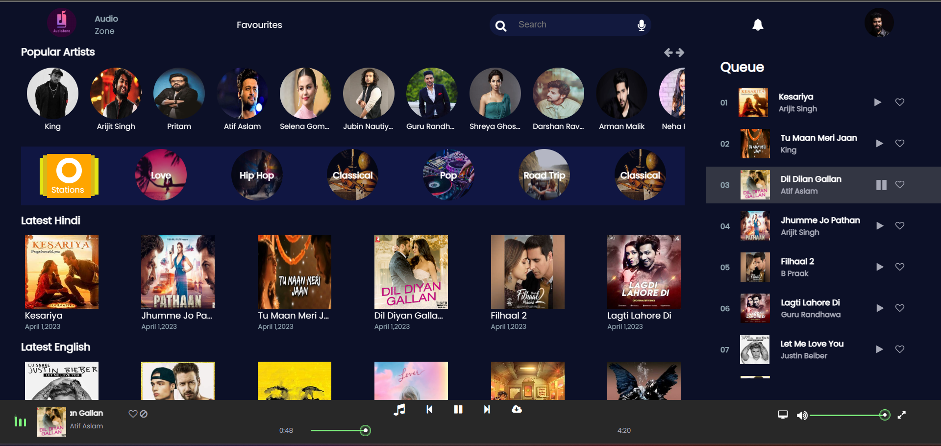Screen dimensions: 941x446
Task: Click the block icon next to the heart
Action: point(144,414)
